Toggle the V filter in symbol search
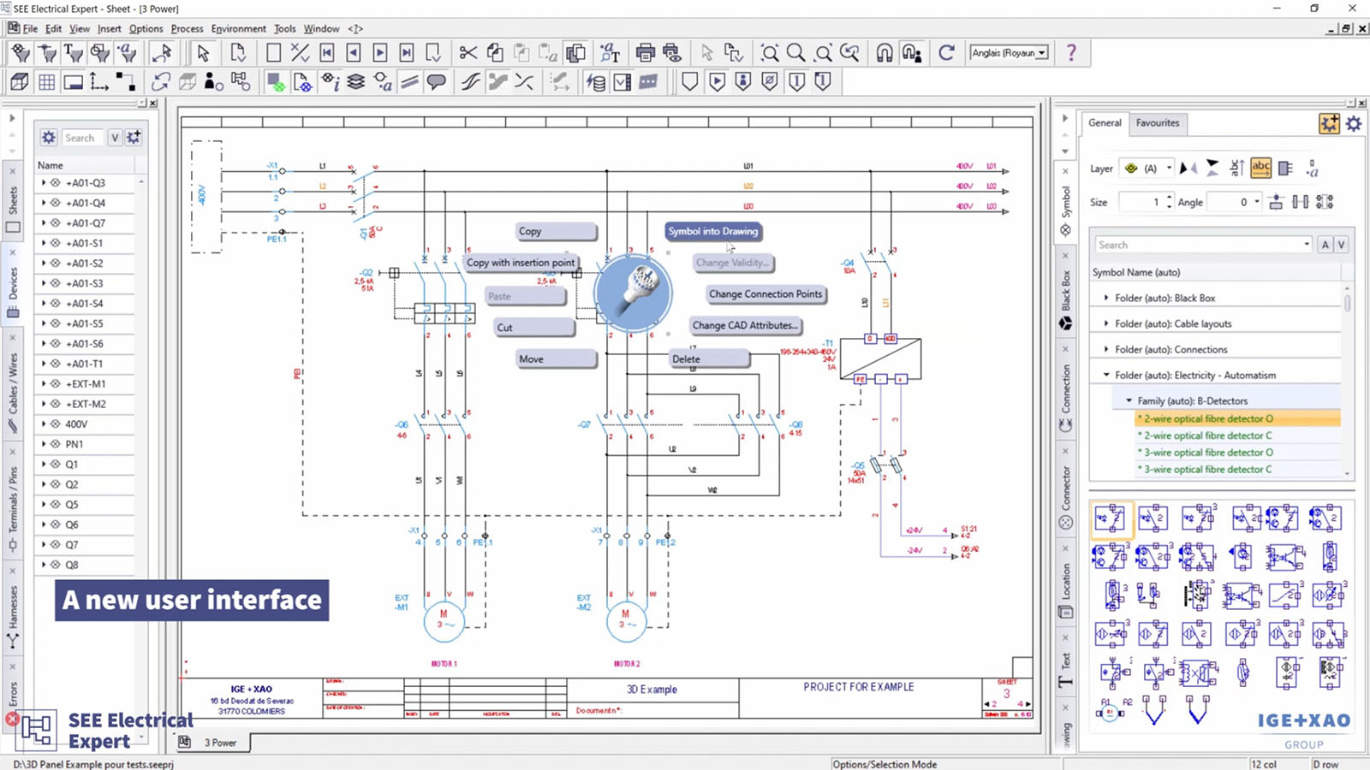 [x=1341, y=245]
